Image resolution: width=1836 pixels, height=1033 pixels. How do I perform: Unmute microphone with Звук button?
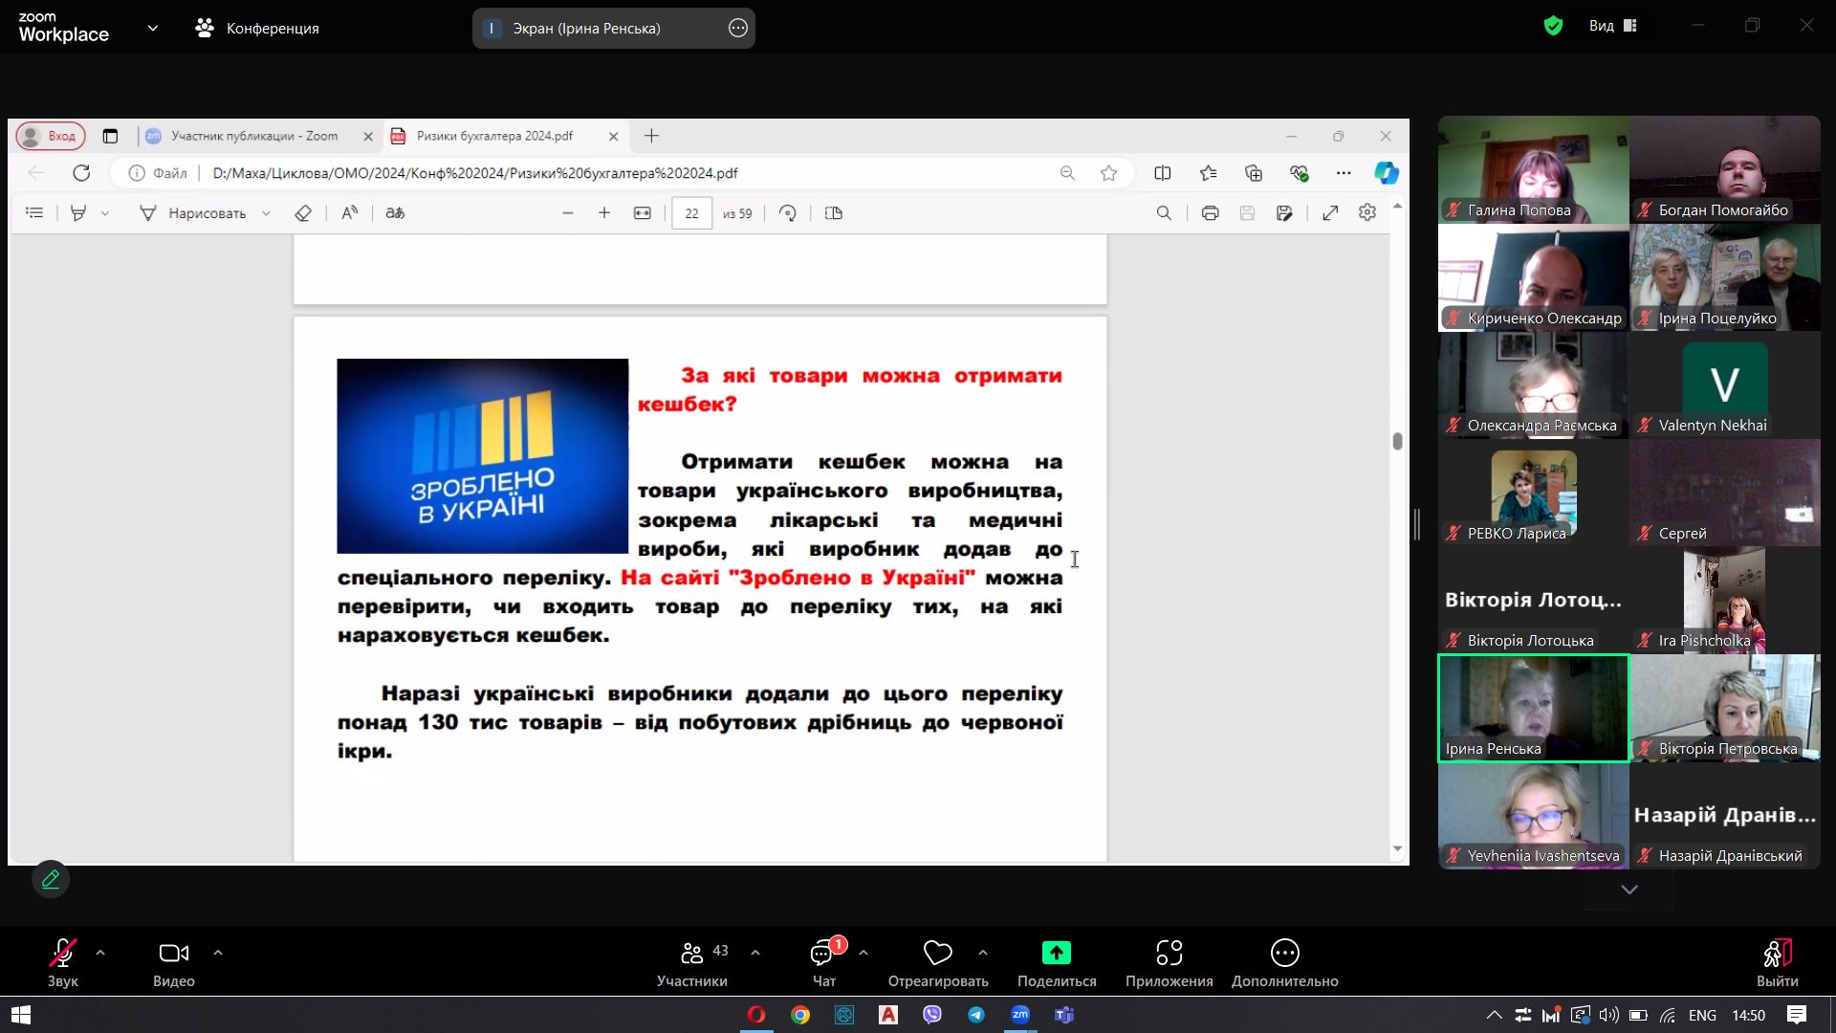(x=62, y=954)
